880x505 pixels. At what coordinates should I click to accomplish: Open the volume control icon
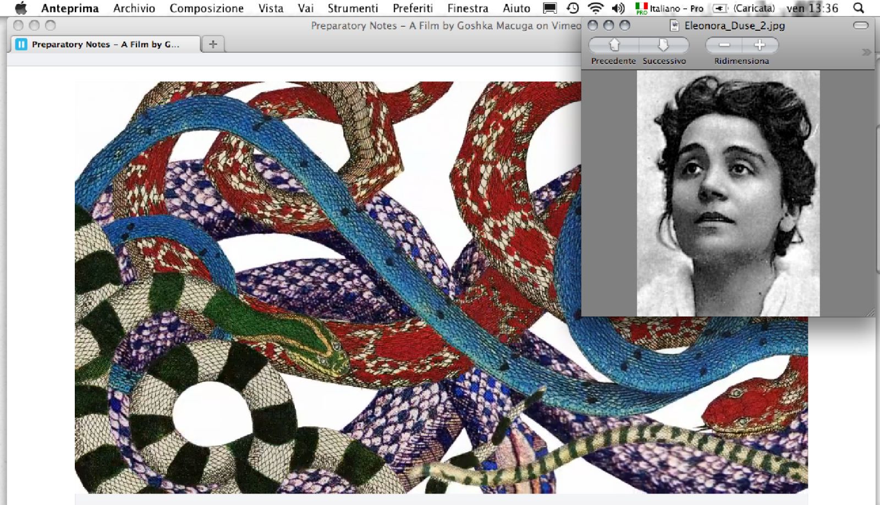(618, 8)
